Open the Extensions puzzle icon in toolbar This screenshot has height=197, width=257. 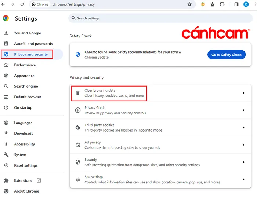tap(222, 4)
